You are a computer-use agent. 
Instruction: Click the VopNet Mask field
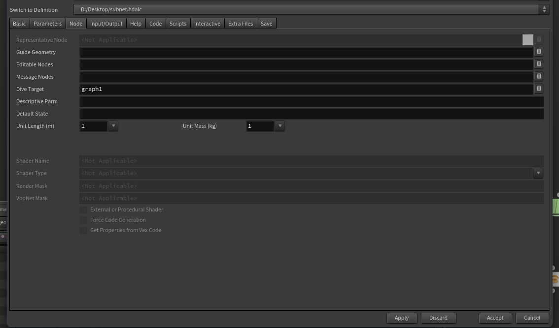point(312,198)
